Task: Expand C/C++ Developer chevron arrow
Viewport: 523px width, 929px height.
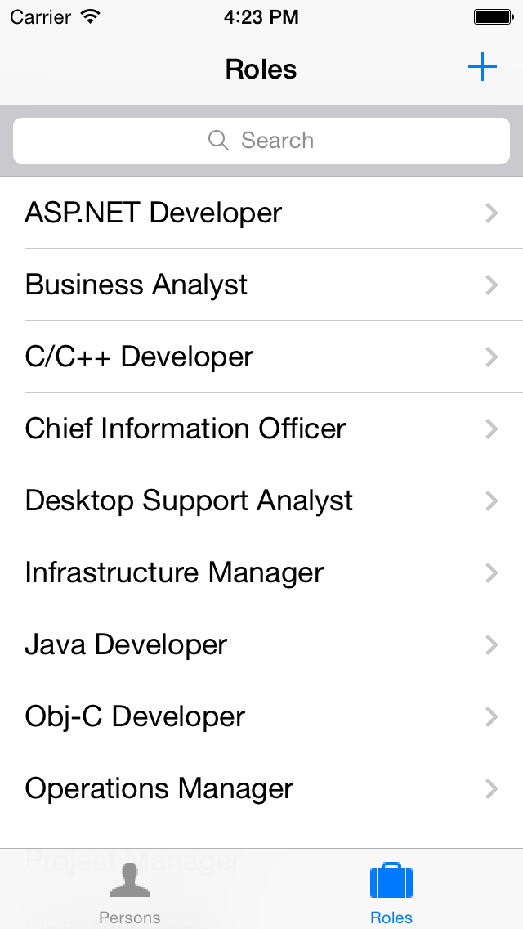Action: click(x=491, y=357)
